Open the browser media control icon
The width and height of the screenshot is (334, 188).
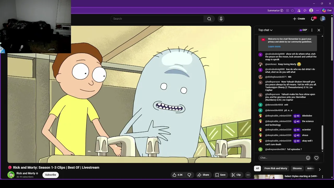(x=299, y=10)
